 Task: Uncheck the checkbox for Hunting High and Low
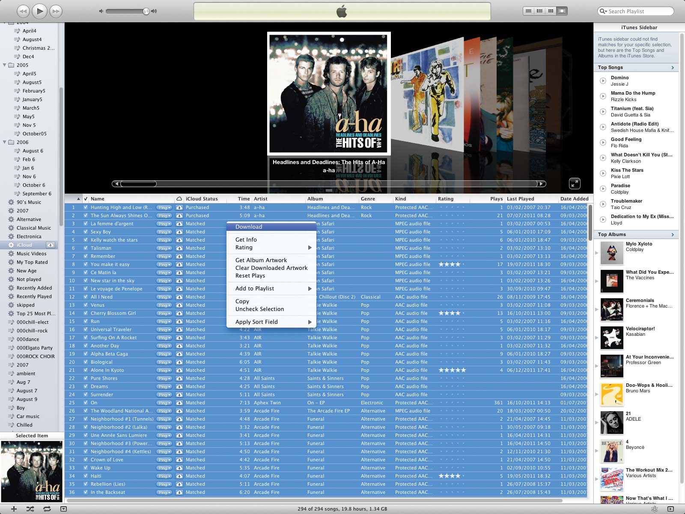(x=86, y=207)
